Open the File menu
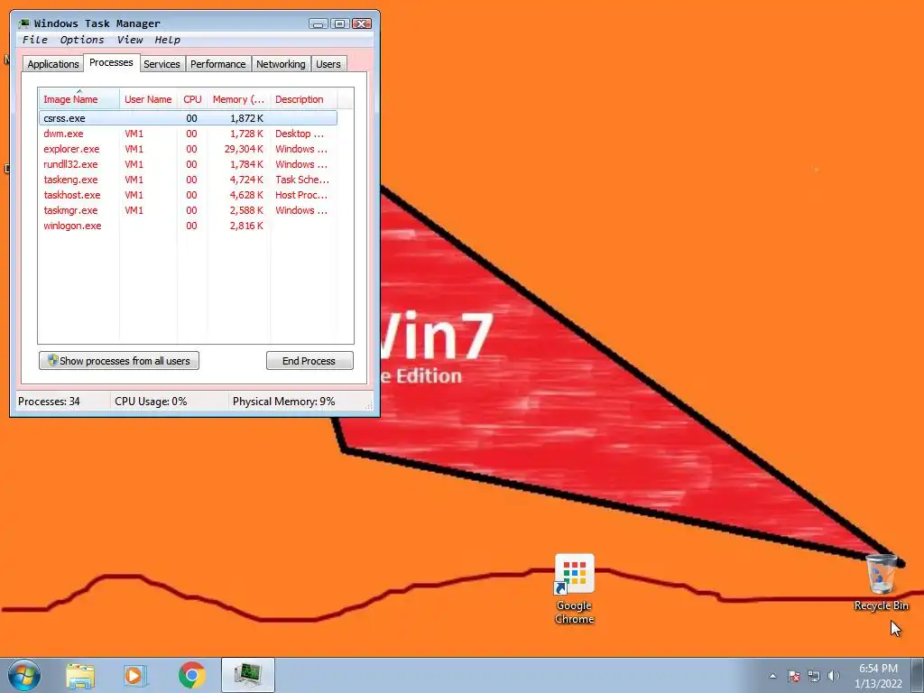 (x=35, y=40)
